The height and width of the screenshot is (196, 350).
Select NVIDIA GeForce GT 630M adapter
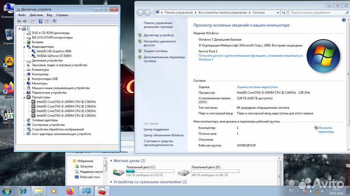pos(54,56)
